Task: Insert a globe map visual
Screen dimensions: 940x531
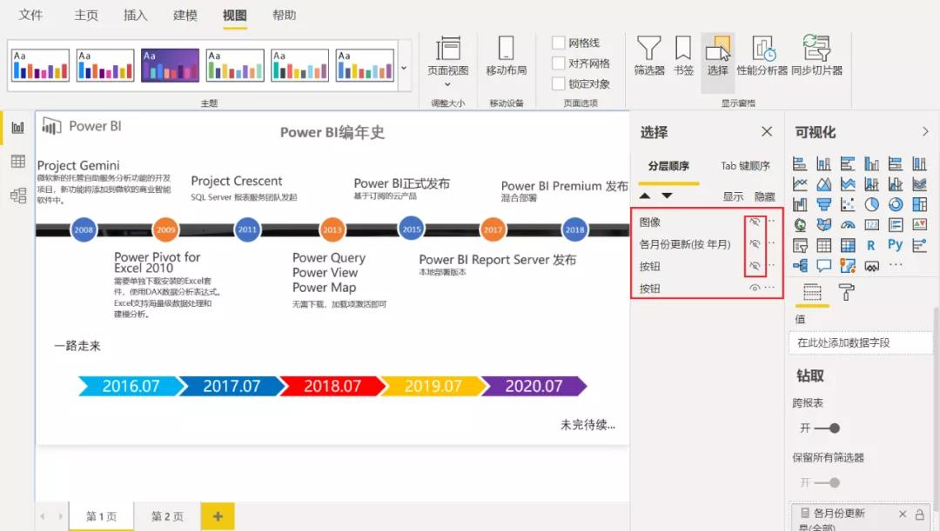Action: click(800, 224)
